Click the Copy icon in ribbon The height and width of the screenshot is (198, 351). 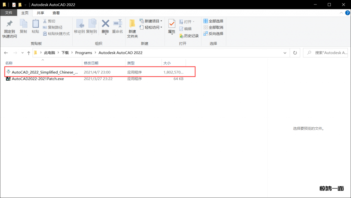23,24
